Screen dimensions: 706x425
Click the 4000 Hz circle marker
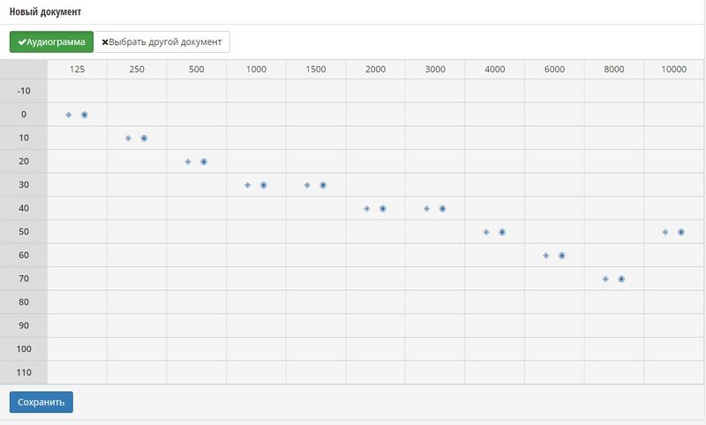502,232
